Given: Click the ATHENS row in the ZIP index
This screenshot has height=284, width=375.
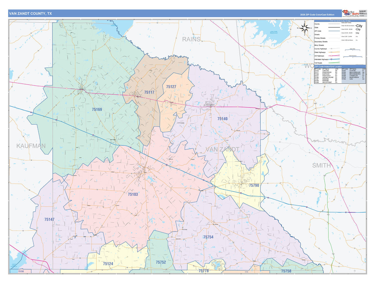Looking at the screenshot, I should coord(353,71).
